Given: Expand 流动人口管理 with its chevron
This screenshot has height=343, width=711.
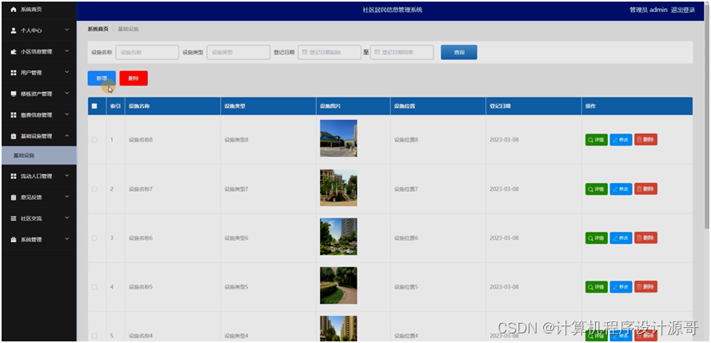Looking at the screenshot, I should click(66, 175).
